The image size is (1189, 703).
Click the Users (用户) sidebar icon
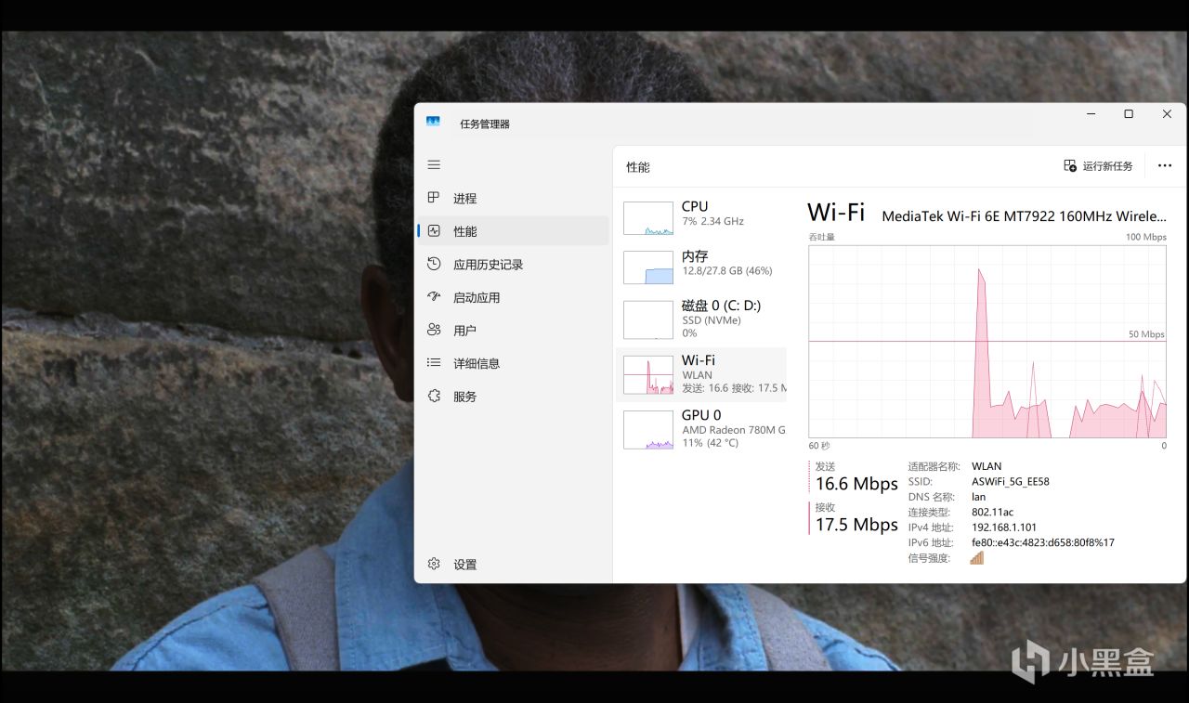point(434,330)
